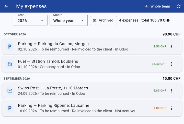Viewport: 184px width, 124px height.
Task: Click the archive icon in Archived button
Action: point(95,20)
